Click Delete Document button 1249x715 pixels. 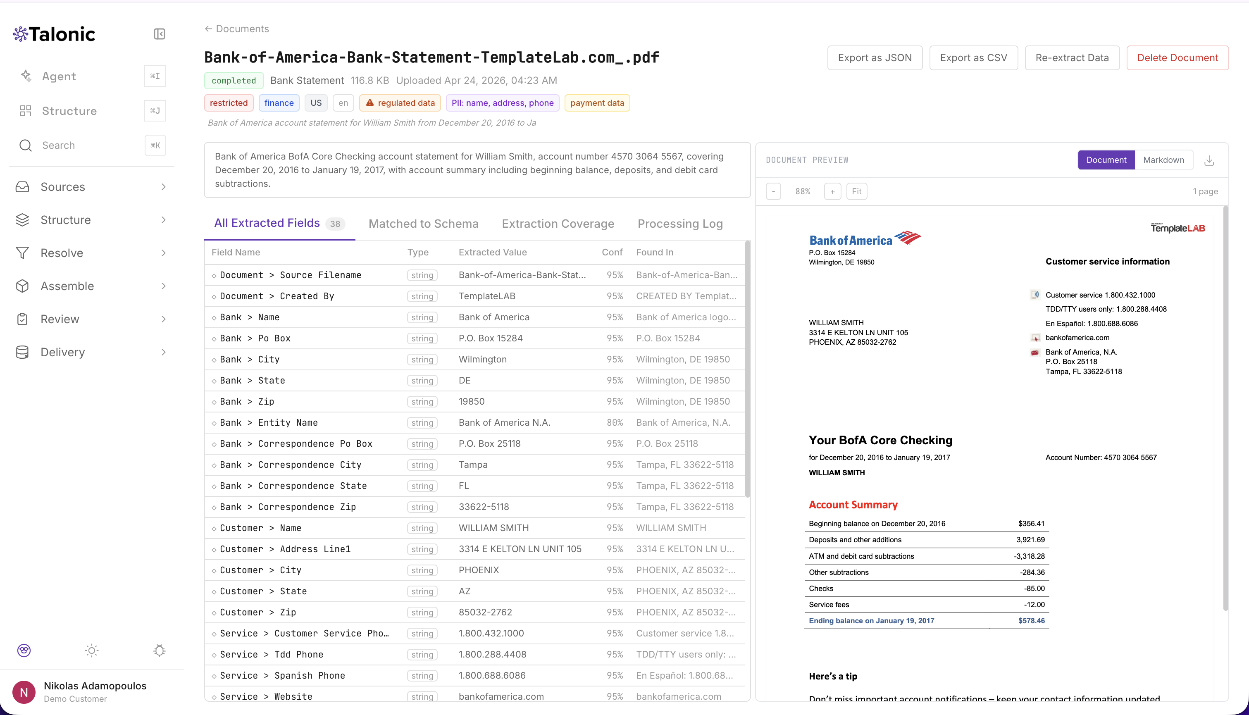(1177, 58)
